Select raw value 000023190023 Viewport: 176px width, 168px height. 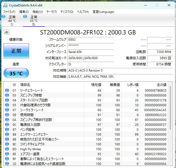156,154
